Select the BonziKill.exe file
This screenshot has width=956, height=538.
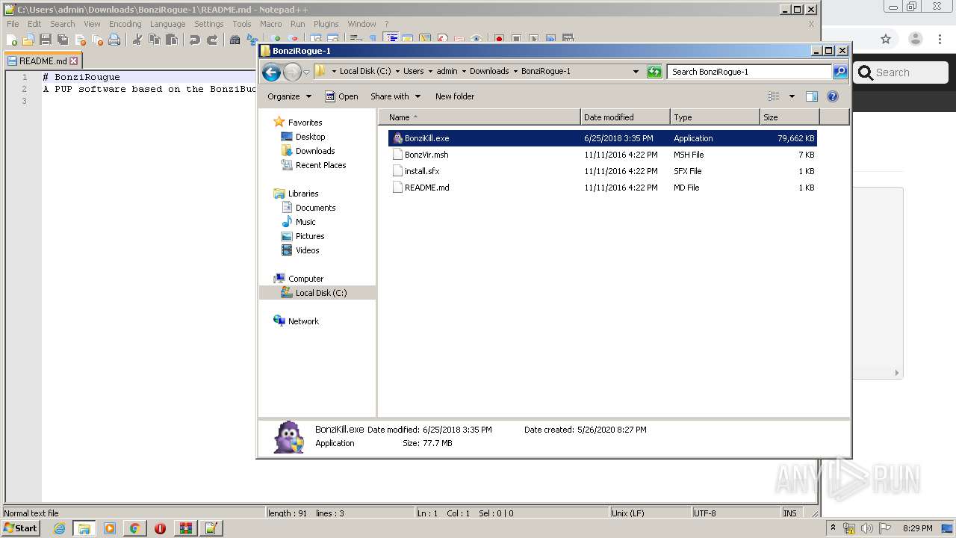point(602,138)
